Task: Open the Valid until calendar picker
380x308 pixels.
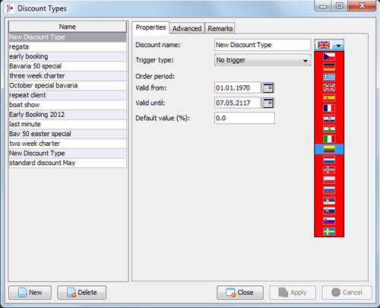Action: (x=268, y=103)
